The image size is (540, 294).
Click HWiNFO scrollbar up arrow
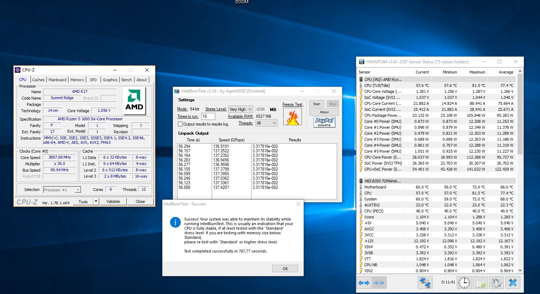520,71
